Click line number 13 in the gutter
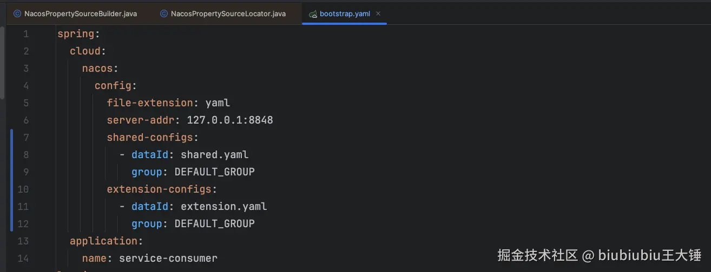 tap(23, 241)
